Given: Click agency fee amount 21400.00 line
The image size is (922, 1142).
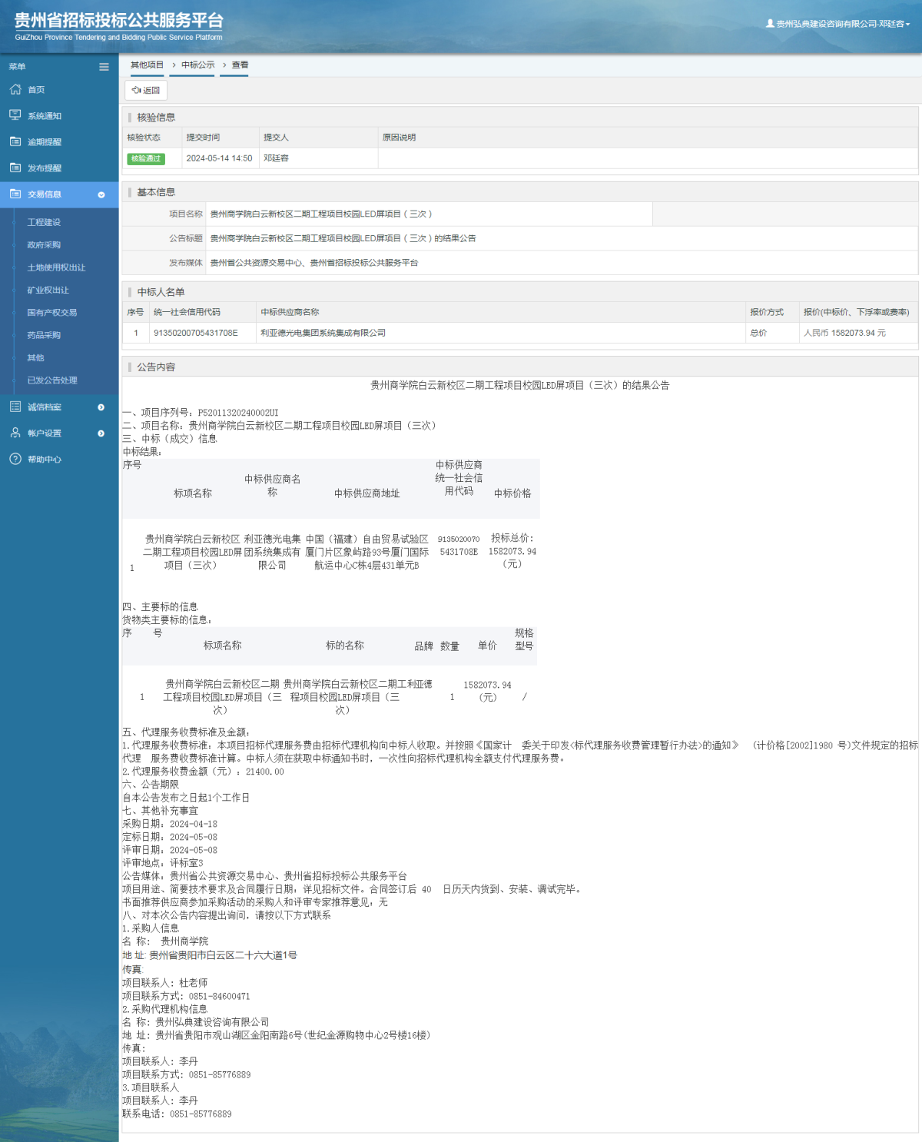Looking at the screenshot, I should pos(203,772).
